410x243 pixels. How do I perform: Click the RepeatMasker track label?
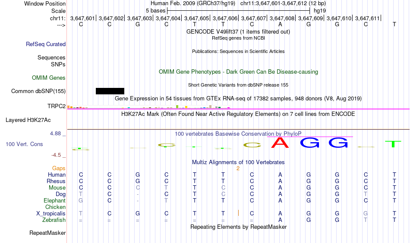click(x=47, y=233)
